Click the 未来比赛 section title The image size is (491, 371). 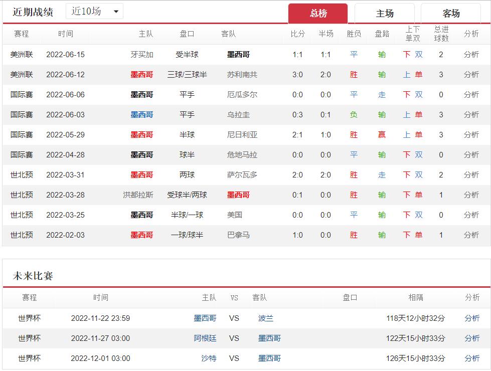click(33, 276)
